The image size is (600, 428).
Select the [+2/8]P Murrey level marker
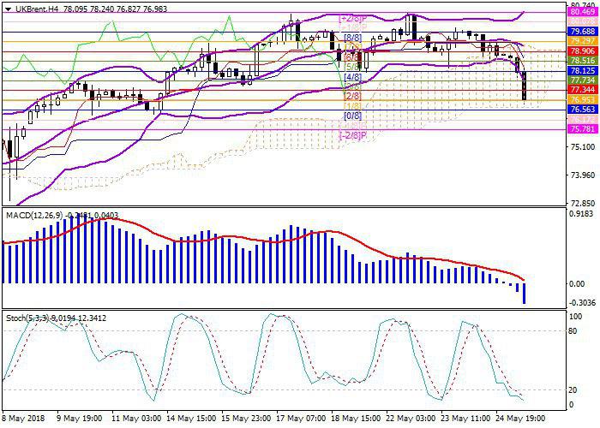(351, 18)
